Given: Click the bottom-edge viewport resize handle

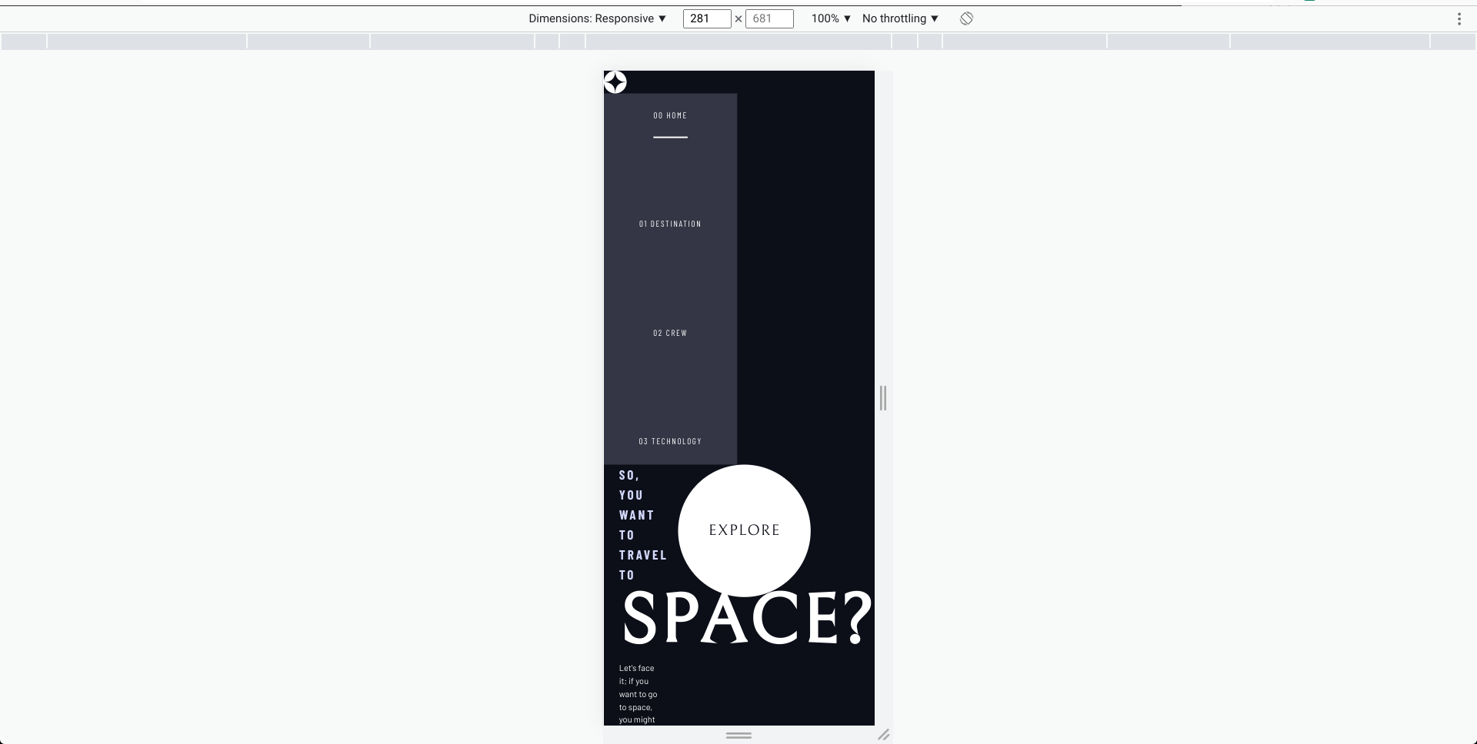Looking at the screenshot, I should [x=738, y=736].
